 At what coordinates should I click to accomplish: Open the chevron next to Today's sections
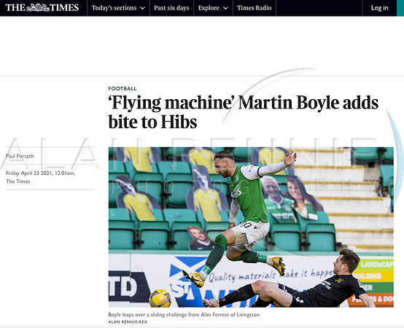142,8
